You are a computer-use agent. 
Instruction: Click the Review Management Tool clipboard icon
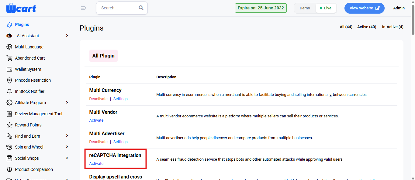(9, 114)
